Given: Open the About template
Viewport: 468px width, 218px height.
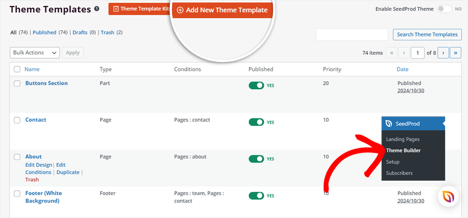Looking at the screenshot, I should pos(33,157).
